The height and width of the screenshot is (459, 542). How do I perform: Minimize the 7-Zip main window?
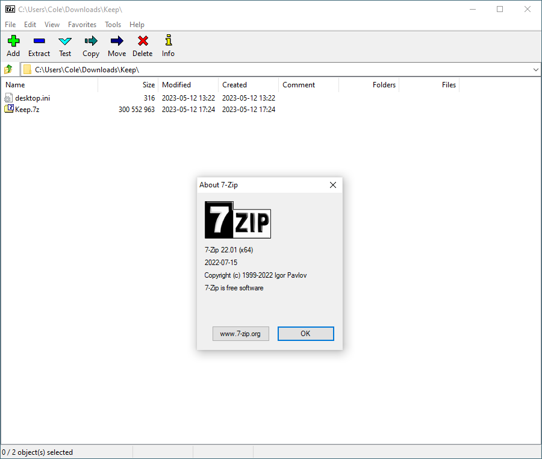(x=473, y=9)
